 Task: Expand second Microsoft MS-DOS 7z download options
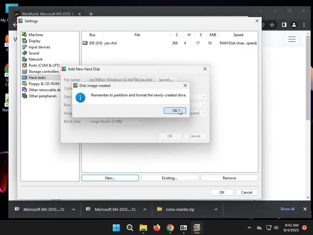click(145, 209)
